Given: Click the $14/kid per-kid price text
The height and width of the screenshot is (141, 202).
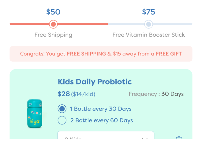Looking at the screenshot, I should click(x=83, y=94).
